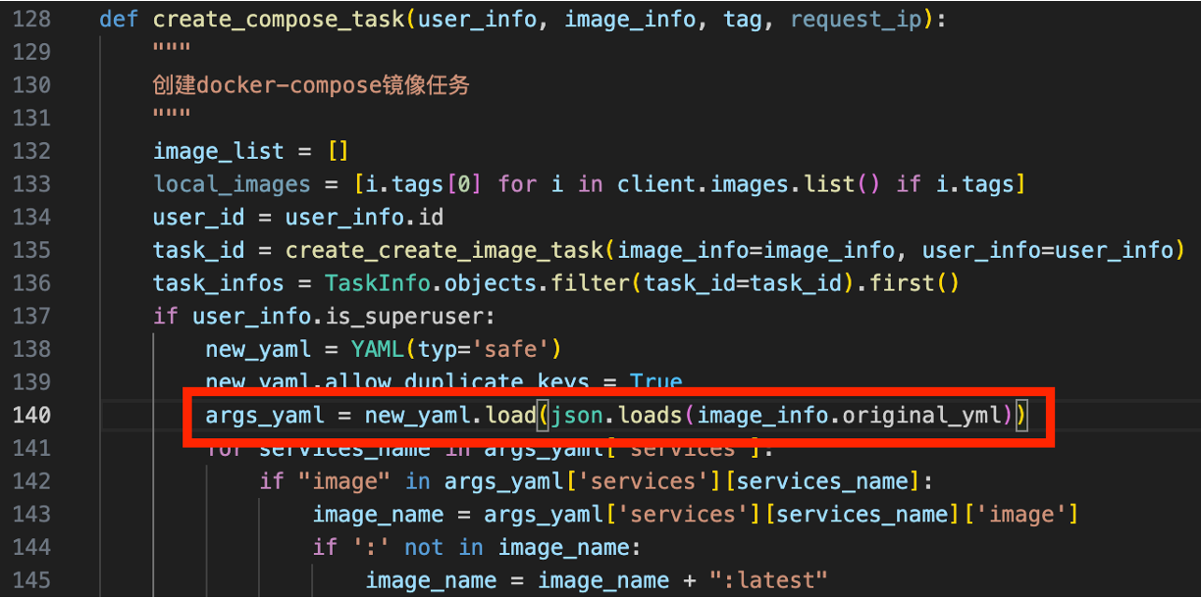Click line number 145 in the gutter
Viewport: 1201px width, 598px height.
point(31,580)
